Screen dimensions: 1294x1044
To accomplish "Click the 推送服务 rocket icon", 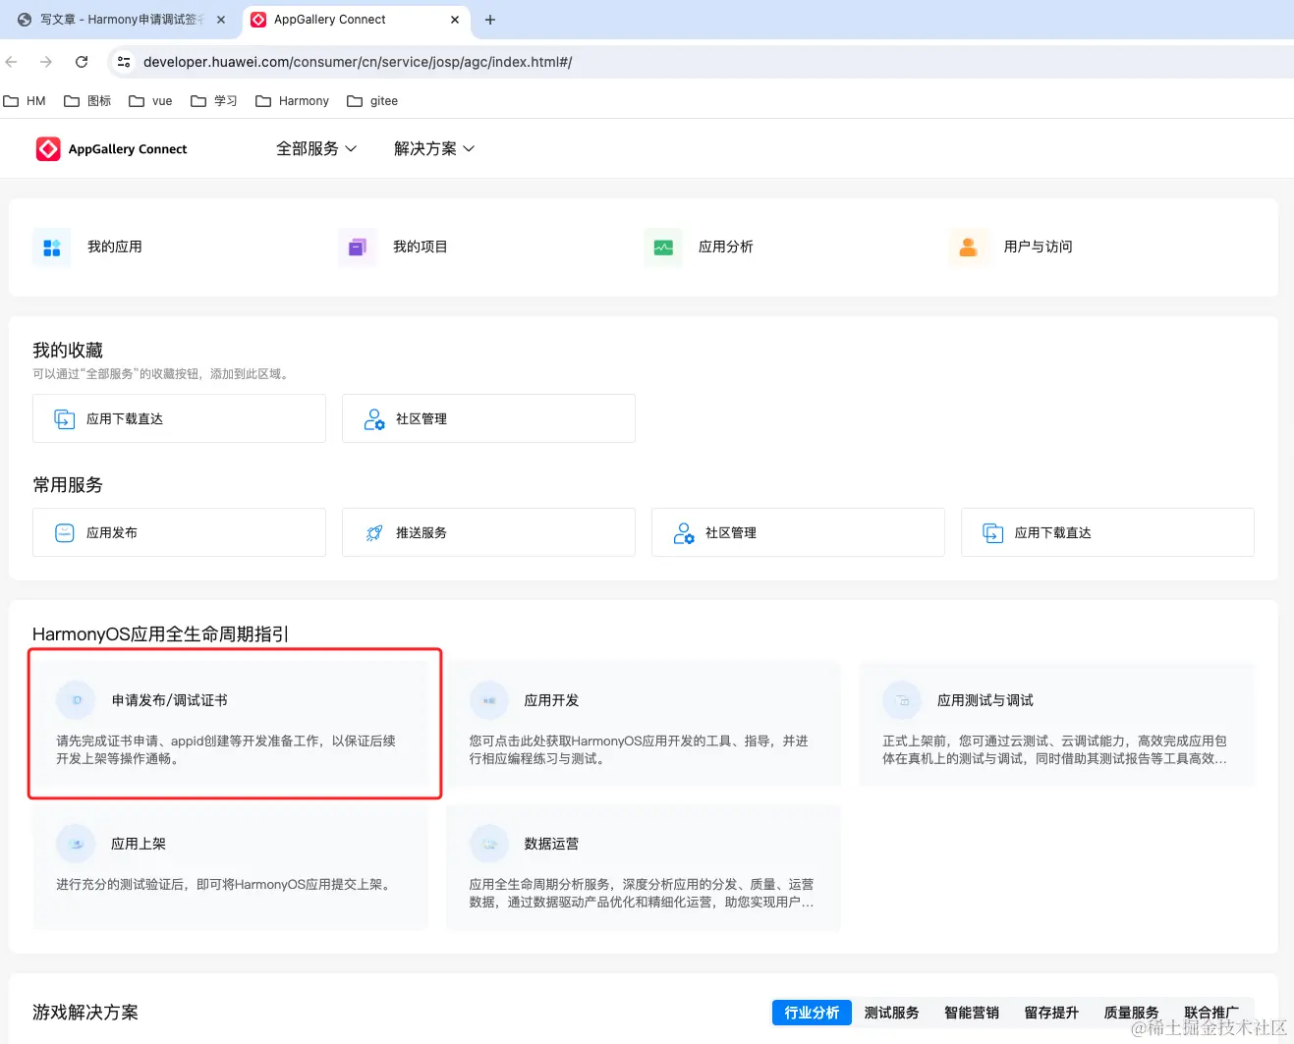I will click(x=374, y=533).
